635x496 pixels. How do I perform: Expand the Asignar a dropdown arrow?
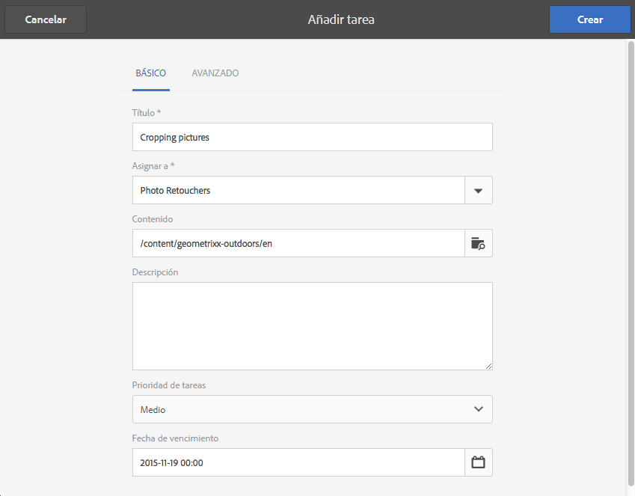[x=479, y=190]
